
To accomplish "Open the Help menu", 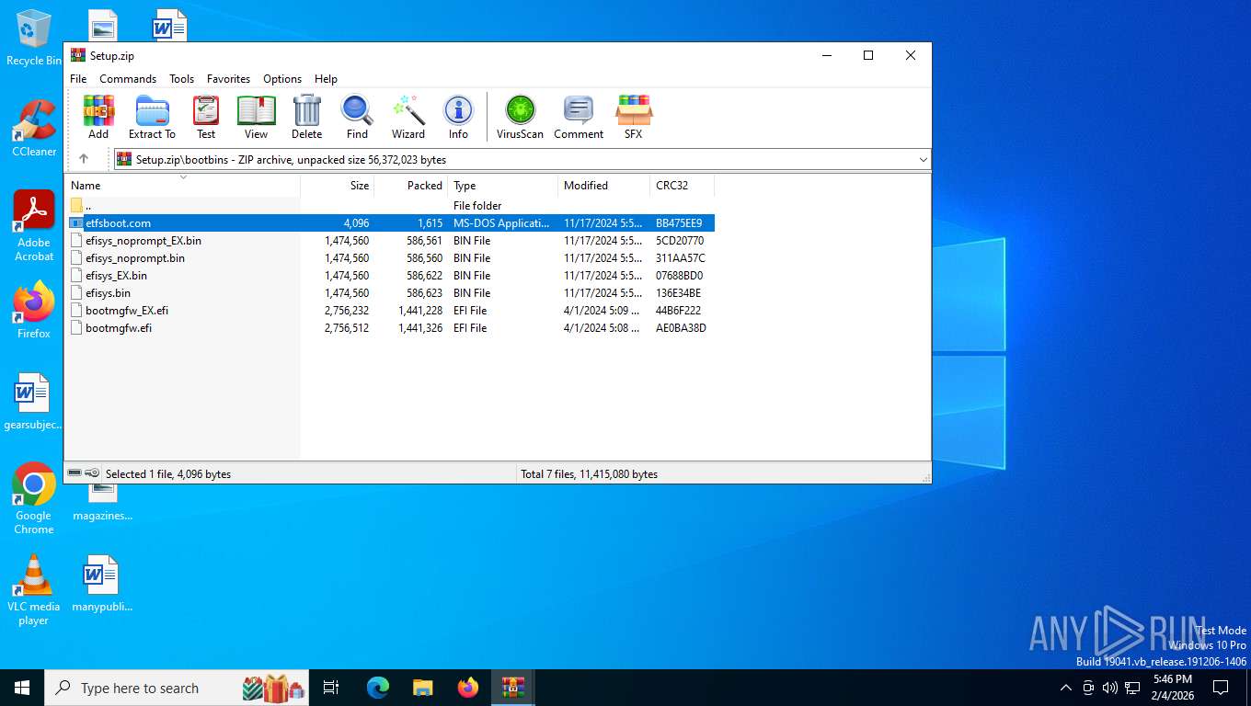I will click(326, 79).
